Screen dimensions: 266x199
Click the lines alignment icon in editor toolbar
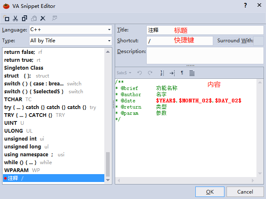192,73
